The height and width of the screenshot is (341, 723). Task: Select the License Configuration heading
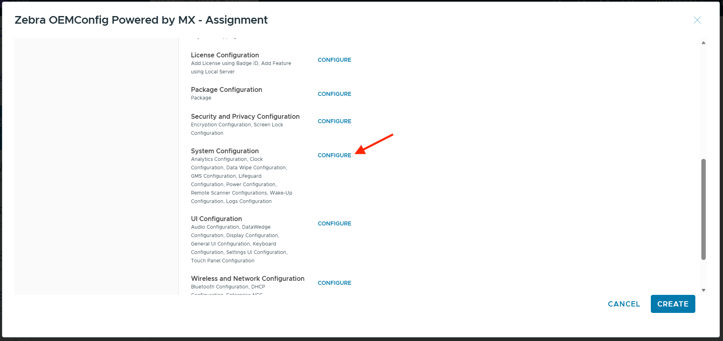225,55
